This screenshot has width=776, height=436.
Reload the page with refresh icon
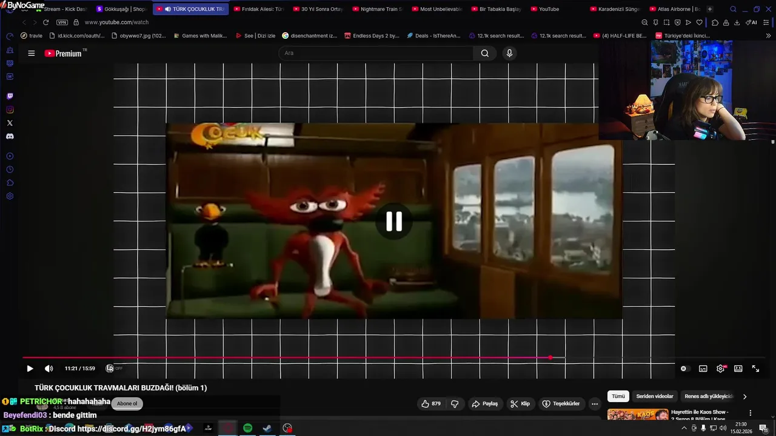45,22
